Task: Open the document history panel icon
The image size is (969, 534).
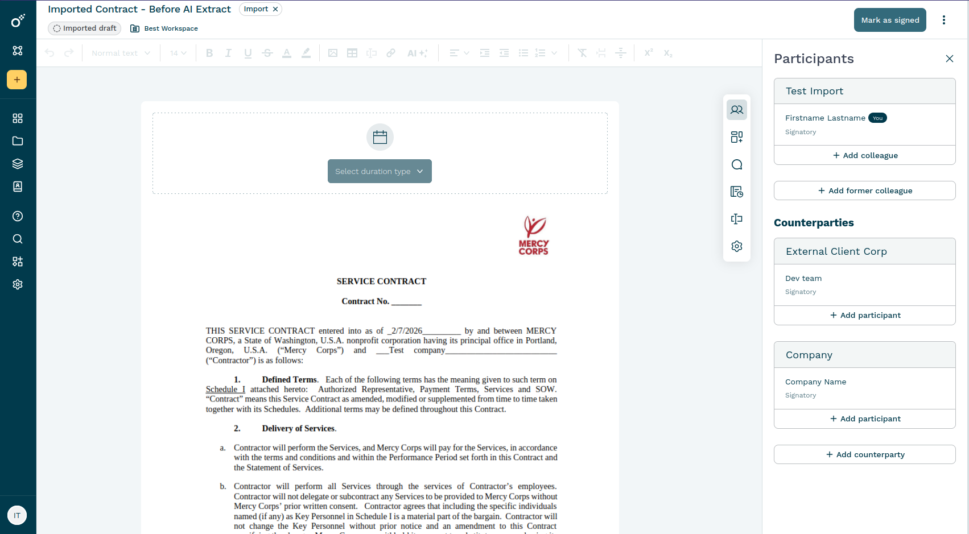Action: tap(737, 192)
